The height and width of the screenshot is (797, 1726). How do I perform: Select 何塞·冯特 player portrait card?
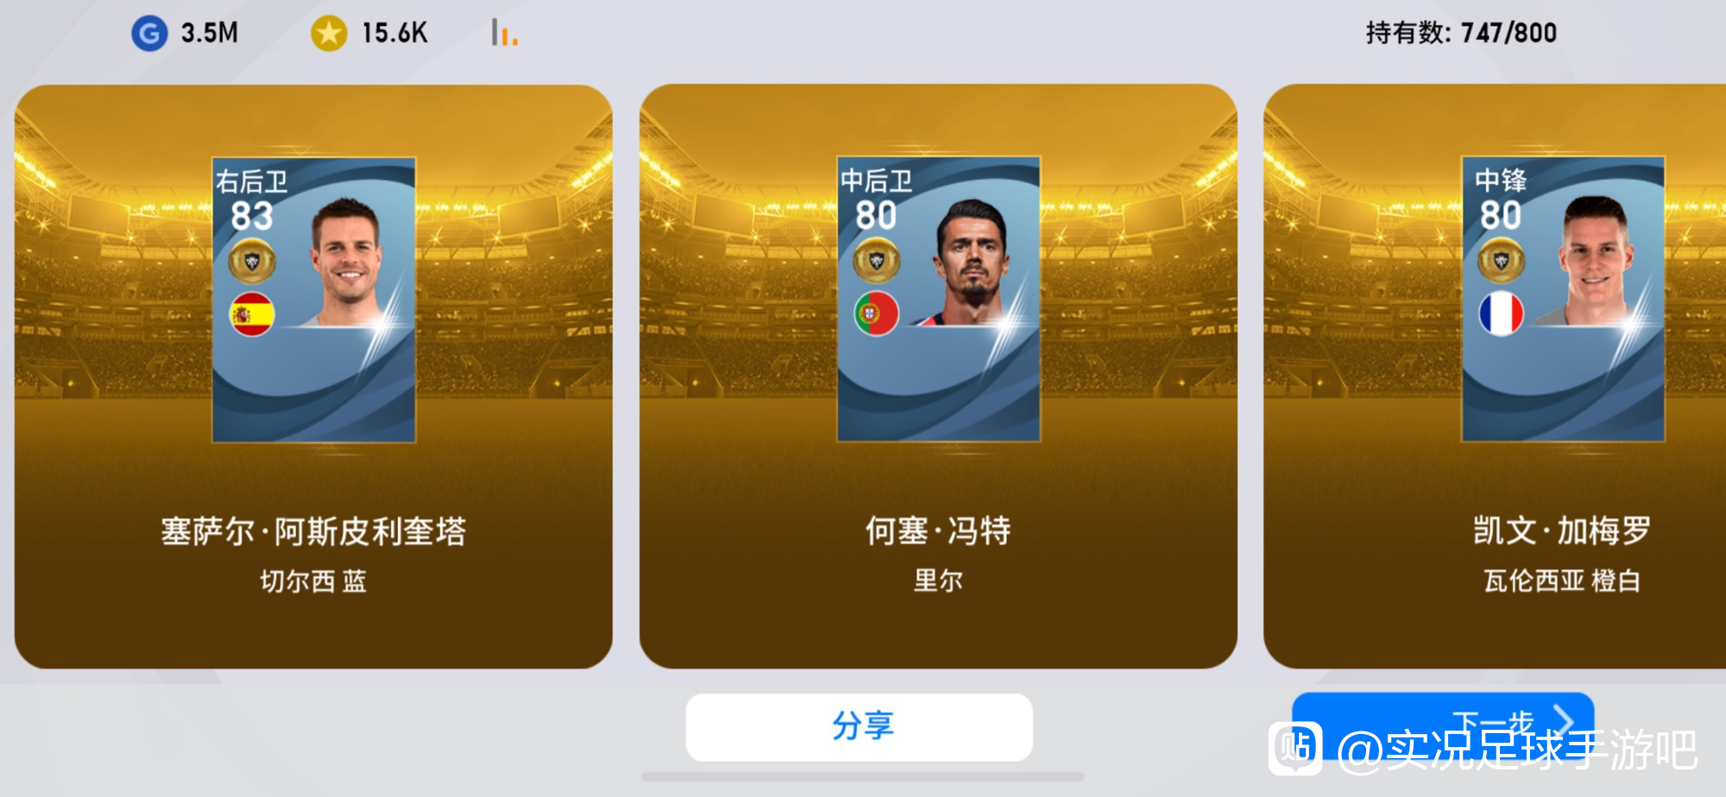(939, 298)
